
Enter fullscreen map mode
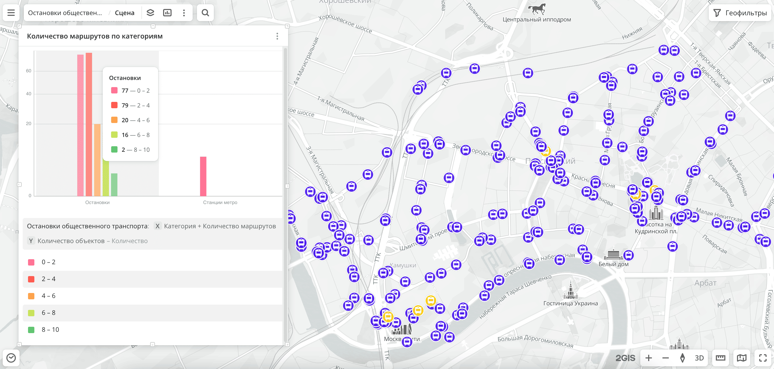(x=763, y=358)
